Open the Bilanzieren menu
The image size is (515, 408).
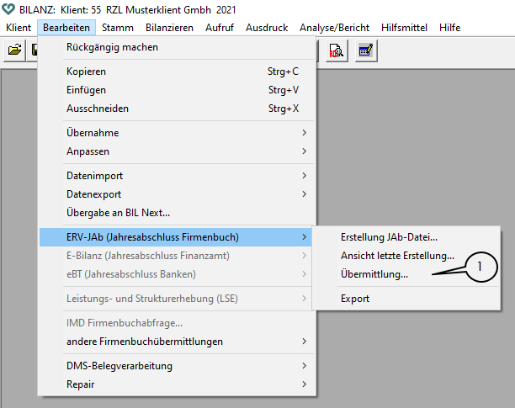(169, 28)
